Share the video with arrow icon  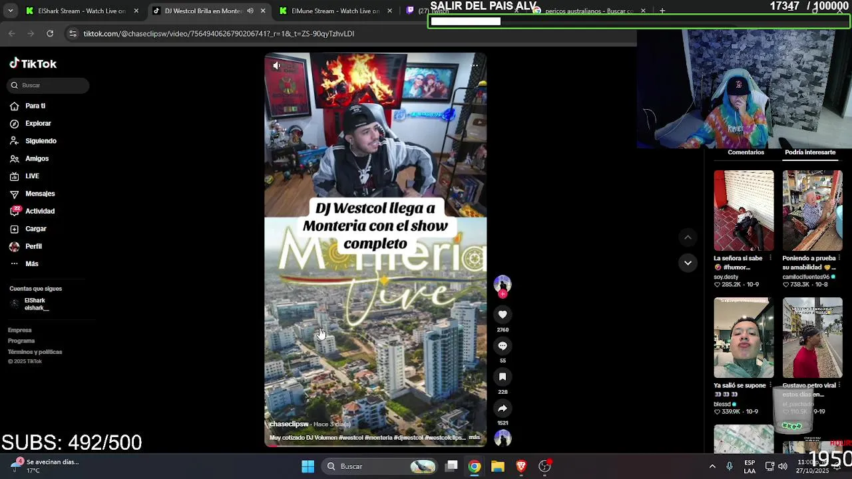(503, 408)
